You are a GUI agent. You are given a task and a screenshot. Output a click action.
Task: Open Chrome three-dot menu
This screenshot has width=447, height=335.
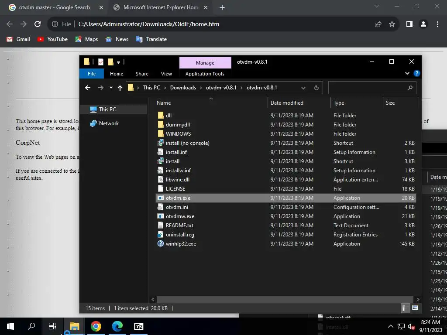[437, 24]
